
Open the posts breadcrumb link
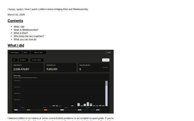20,9
